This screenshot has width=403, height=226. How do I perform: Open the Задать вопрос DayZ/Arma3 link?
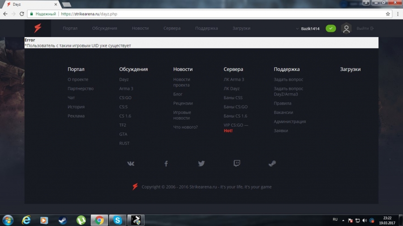288,91
